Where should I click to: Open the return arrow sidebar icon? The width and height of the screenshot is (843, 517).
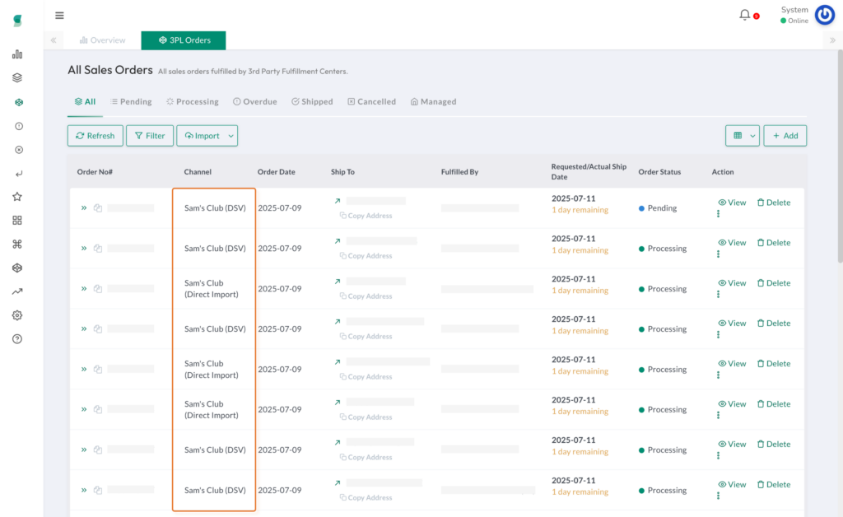pyautogui.click(x=19, y=174)
